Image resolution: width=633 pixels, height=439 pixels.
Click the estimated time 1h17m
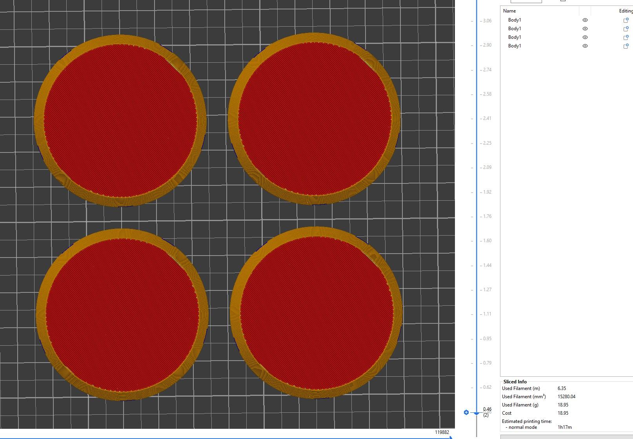pyautogui.click(x=565, y=427)
